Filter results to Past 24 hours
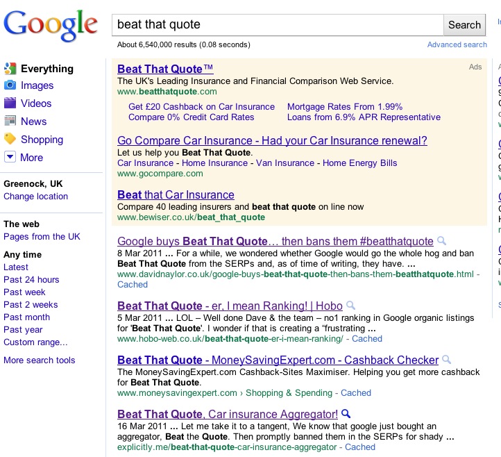501x457 pixels. click(31, 279)
